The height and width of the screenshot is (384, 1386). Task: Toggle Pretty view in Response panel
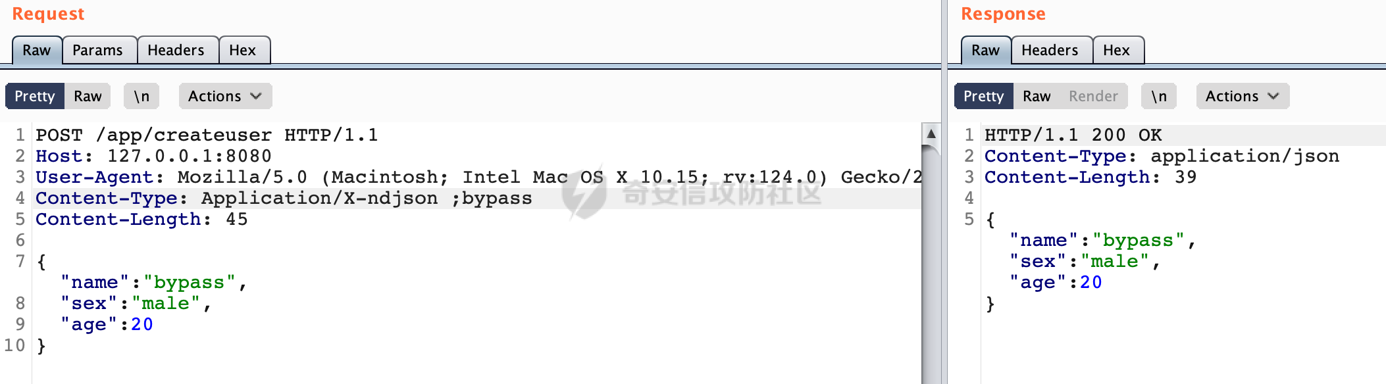click(x=984, y=96)
